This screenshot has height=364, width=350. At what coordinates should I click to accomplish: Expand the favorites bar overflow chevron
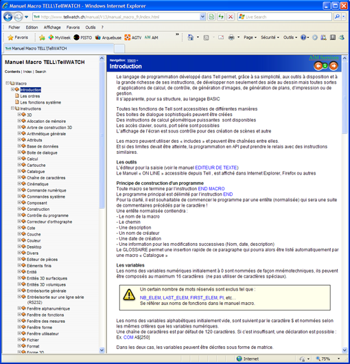pyautogui.click(x=177, y=34)
